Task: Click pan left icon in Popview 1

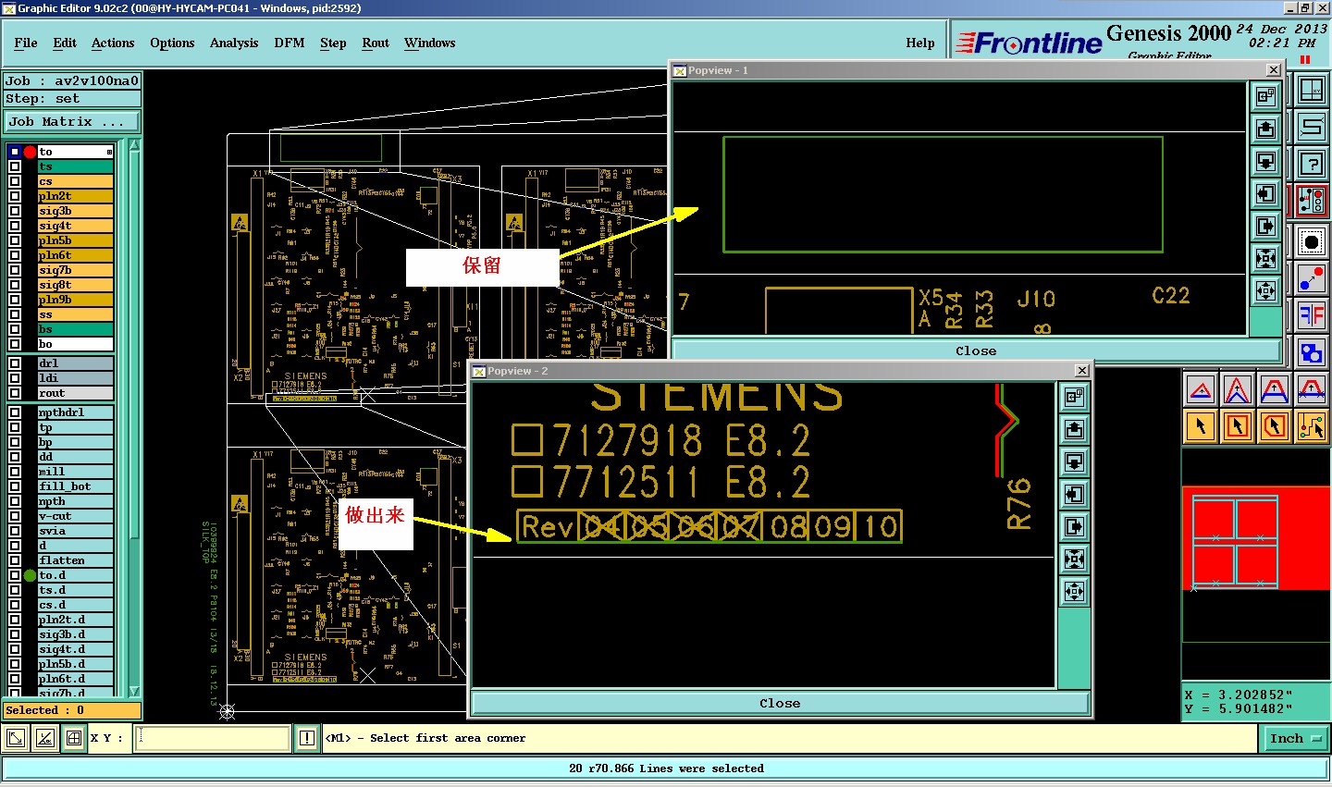Action: click(1265, 193)
